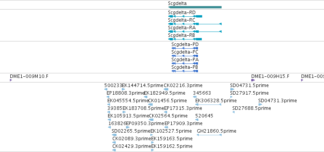This screenshot has width=324, height=152.
Task: Select the DME1-009H15.F arrow marker
Action: pyautogui.click(x=253, y=80)
